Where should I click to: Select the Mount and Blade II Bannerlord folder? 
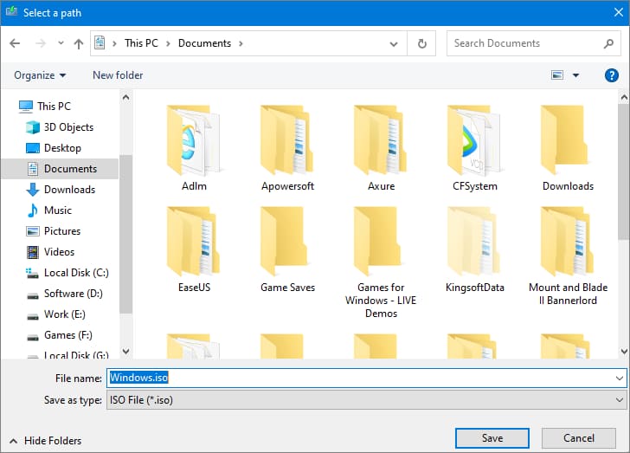coord(568,244)
